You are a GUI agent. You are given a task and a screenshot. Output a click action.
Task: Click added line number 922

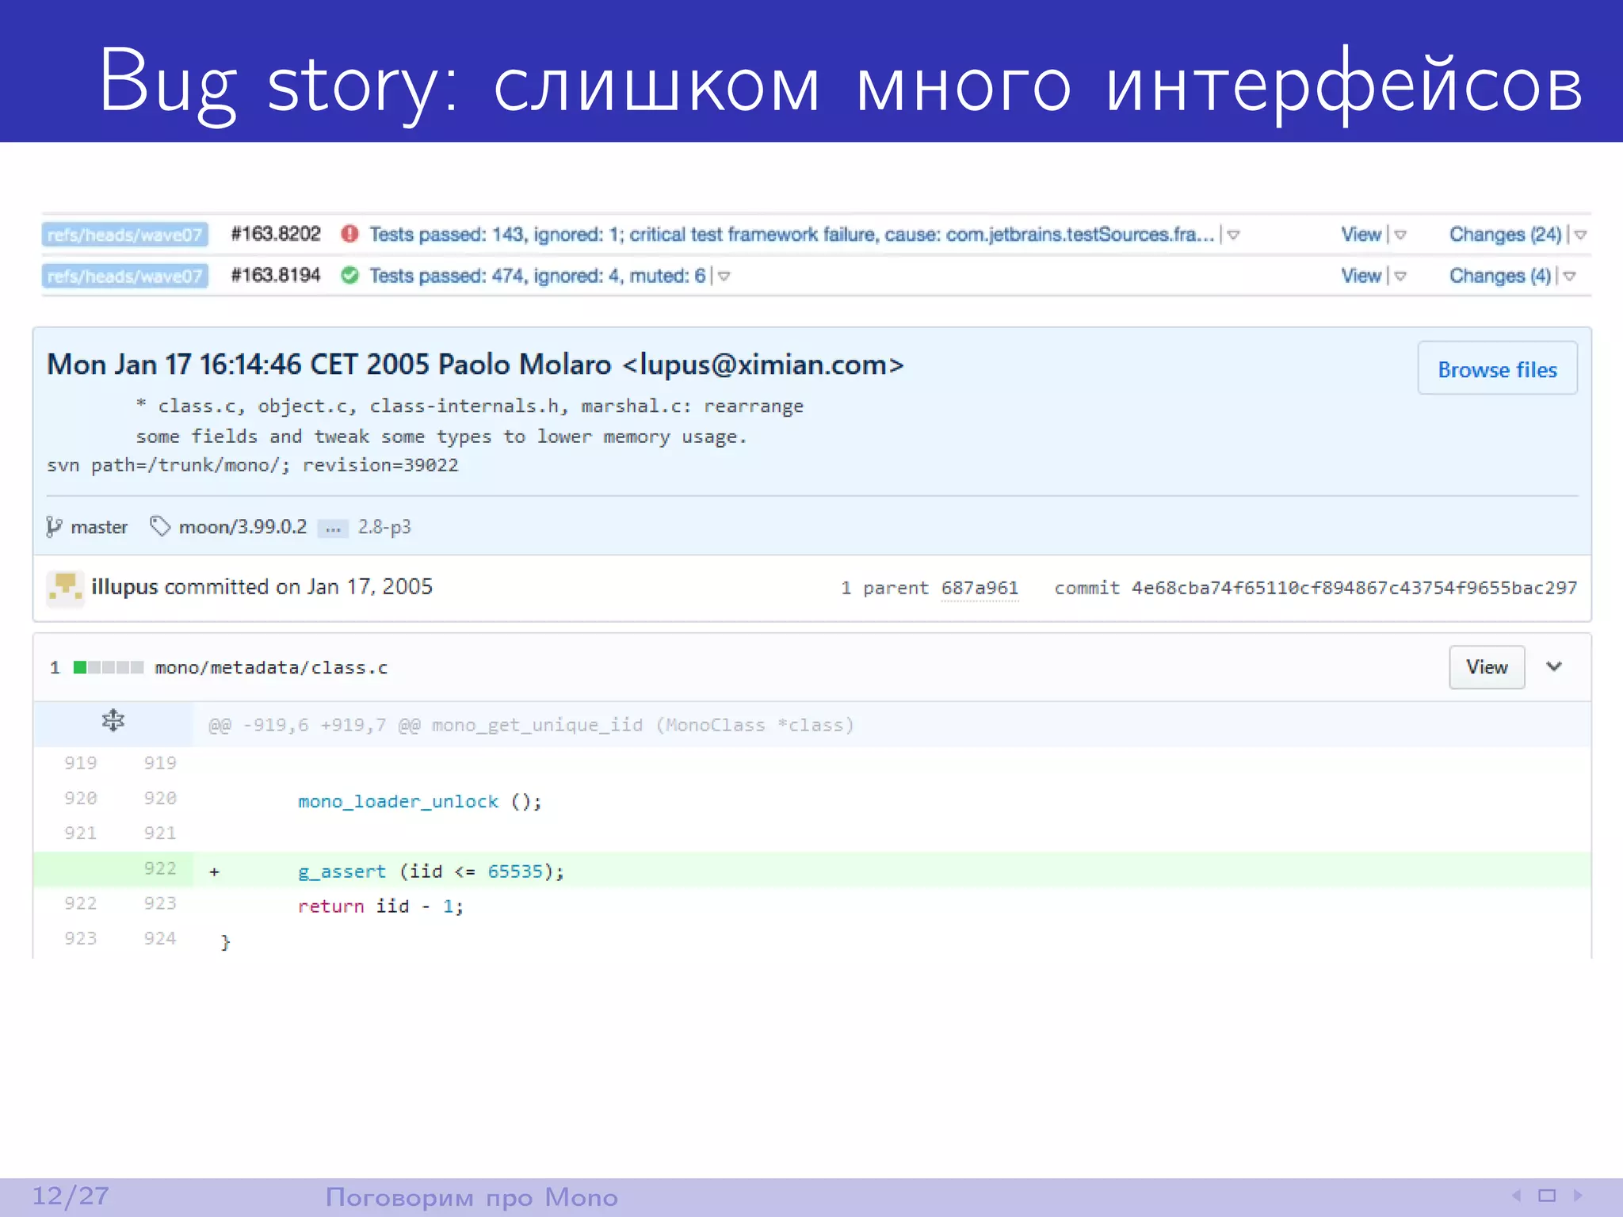pyautogui.click(x=160, y=868)
